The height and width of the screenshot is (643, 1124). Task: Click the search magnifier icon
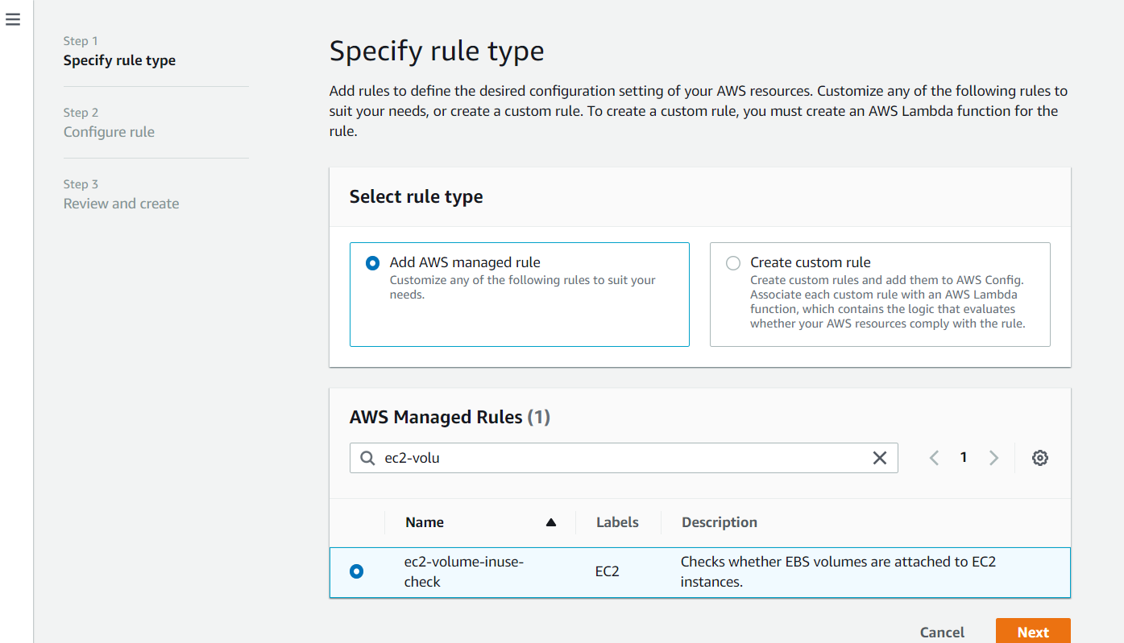click(367, 458)
